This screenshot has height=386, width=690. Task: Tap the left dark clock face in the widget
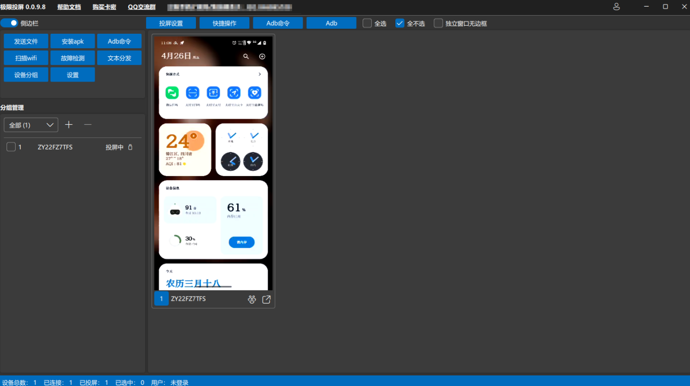pos(231,162)
